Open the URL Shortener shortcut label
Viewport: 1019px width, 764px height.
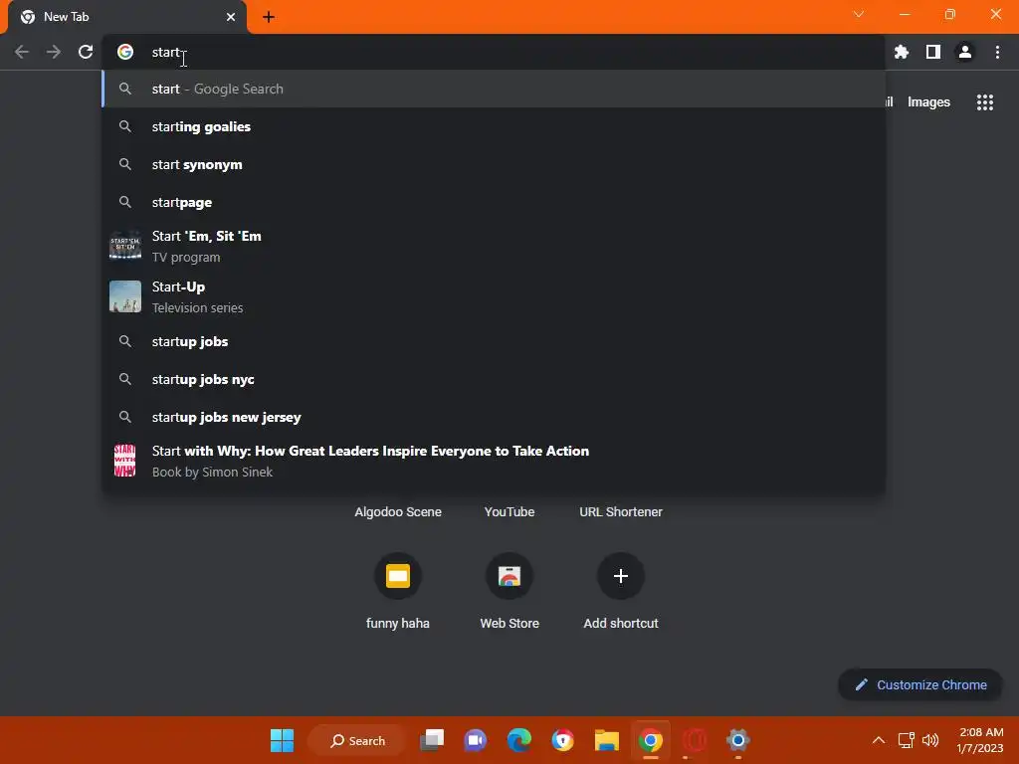point(621,512)
